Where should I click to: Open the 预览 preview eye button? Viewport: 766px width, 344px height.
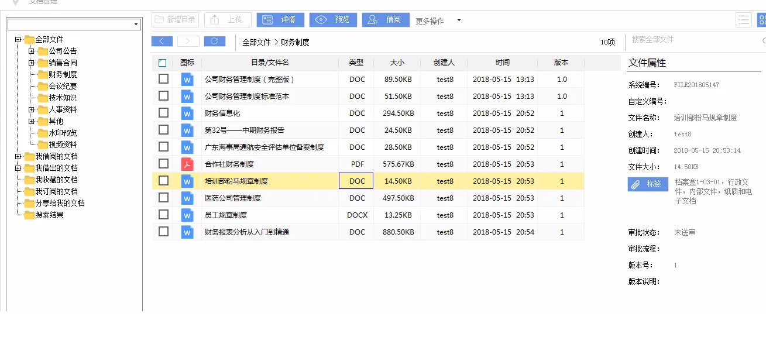point(333,20)
